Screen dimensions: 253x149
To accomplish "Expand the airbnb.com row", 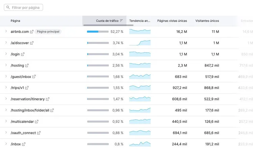I will [x=6, y=31].
